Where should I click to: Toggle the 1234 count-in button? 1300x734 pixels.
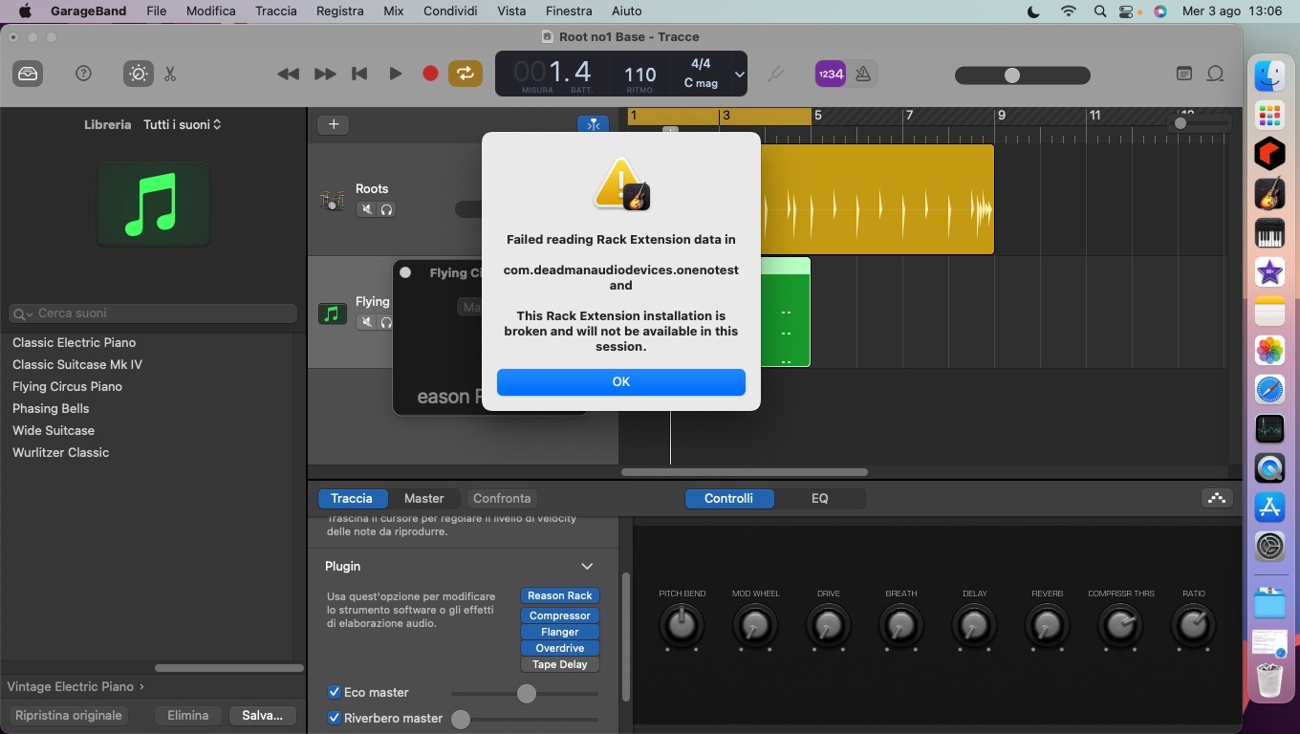830,74
